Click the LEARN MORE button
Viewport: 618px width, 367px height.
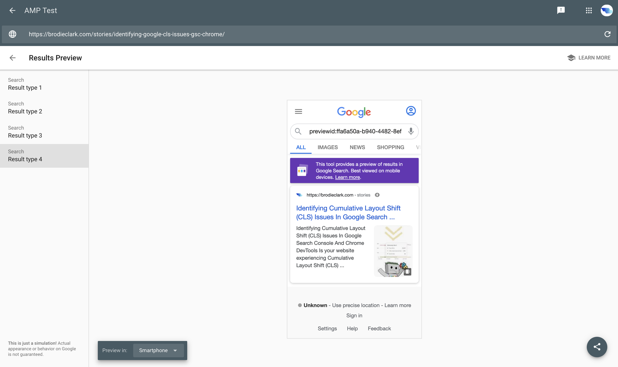[x=589, y=58]
